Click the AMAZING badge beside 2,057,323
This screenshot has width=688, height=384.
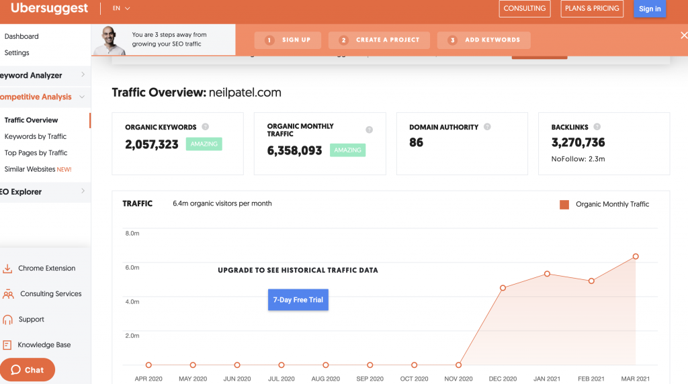[x=204, y=144]
